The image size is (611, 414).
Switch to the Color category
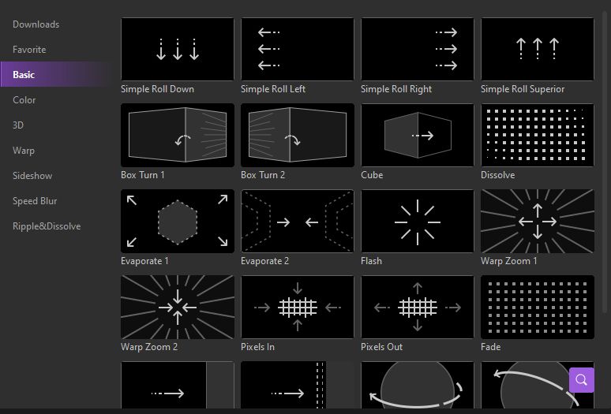[x=24, y=100]
